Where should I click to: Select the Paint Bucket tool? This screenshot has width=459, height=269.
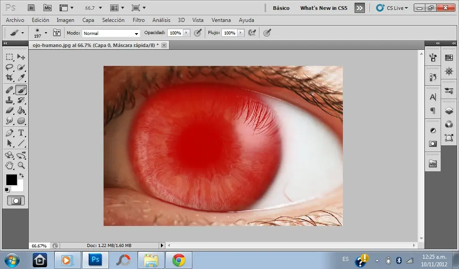tap(21, 110)
